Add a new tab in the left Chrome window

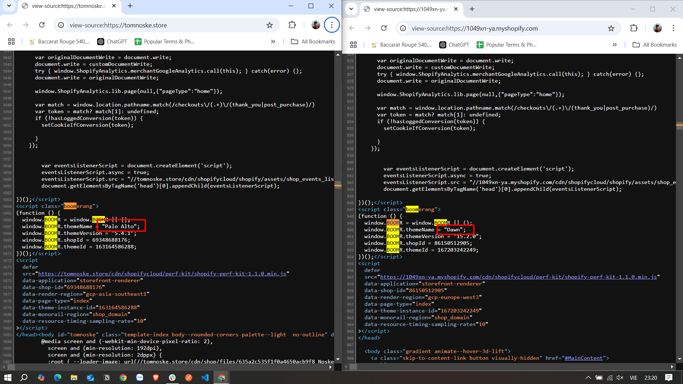click(x=130, y=6)
